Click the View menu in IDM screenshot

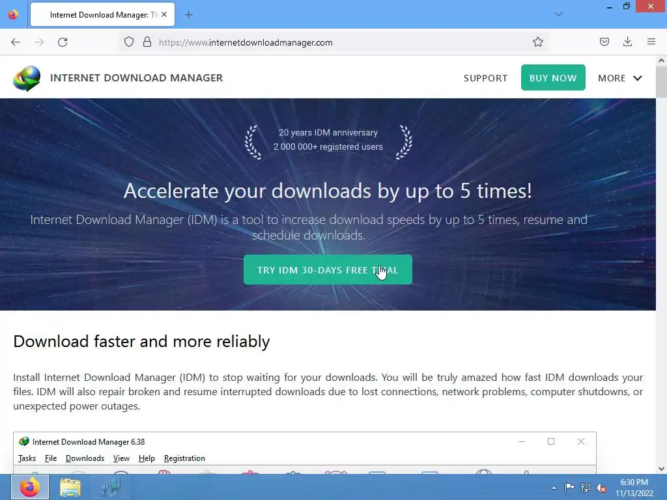[x=121, y=458]
